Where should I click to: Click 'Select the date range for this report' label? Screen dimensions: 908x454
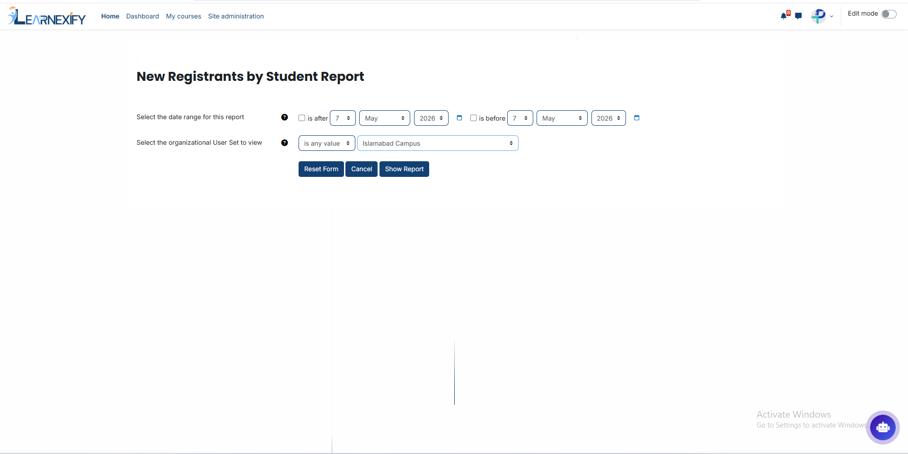[190, 117]
